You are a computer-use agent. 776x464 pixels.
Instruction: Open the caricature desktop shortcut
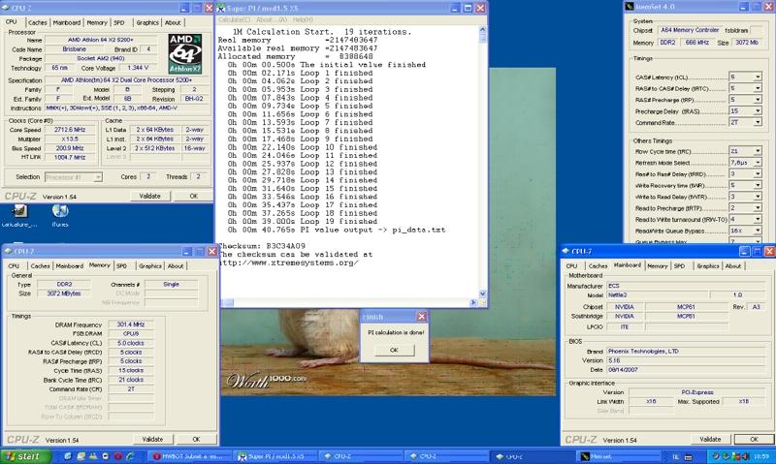(19, 215)
